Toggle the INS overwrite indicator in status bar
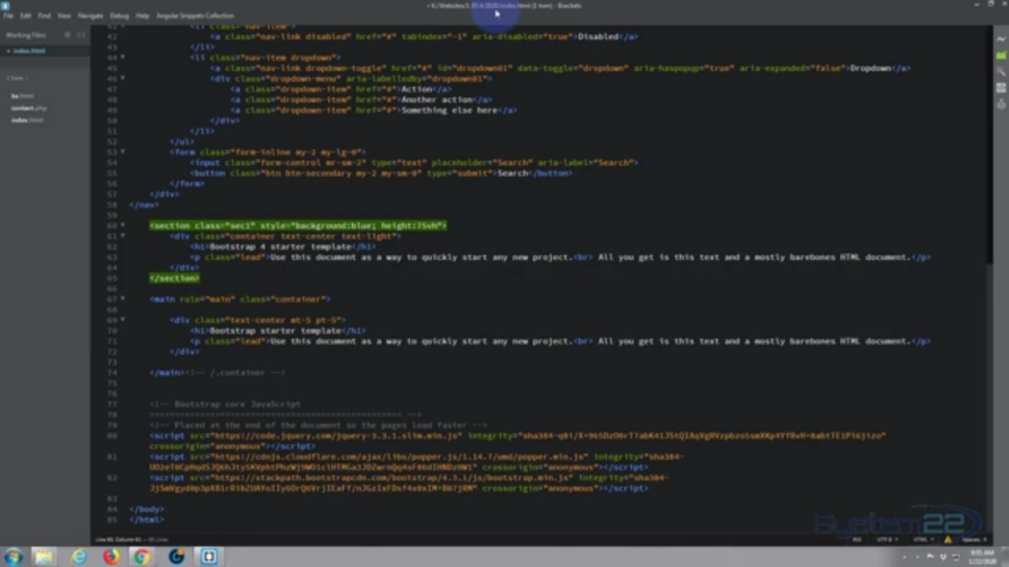The height and width of the screenshot is (567, 1009). click(857, 539)
